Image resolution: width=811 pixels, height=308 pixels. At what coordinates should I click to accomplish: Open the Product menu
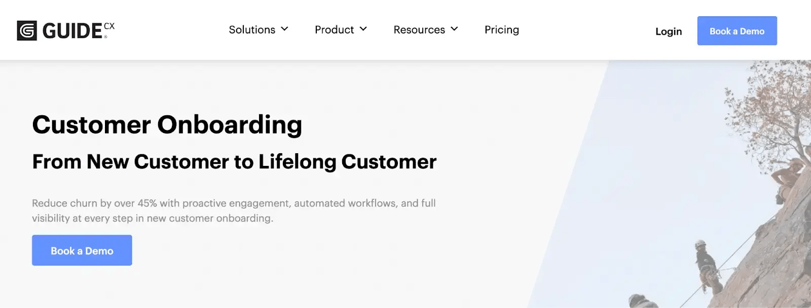335,30
